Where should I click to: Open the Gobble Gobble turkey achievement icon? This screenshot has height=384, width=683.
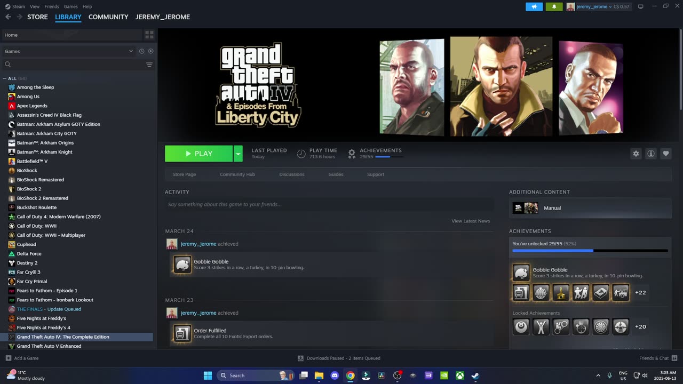tap(521, 273)
